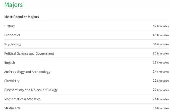171x112 pixels.
Task: Click the 29 Graduates count
Action: coord(161,53)
